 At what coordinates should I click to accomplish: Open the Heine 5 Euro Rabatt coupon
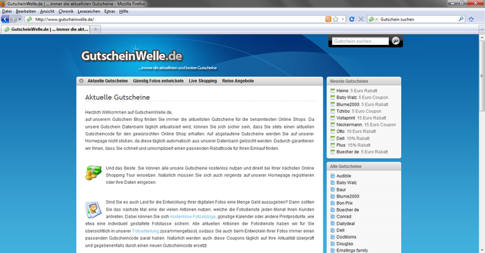click(x=357, y=91)
